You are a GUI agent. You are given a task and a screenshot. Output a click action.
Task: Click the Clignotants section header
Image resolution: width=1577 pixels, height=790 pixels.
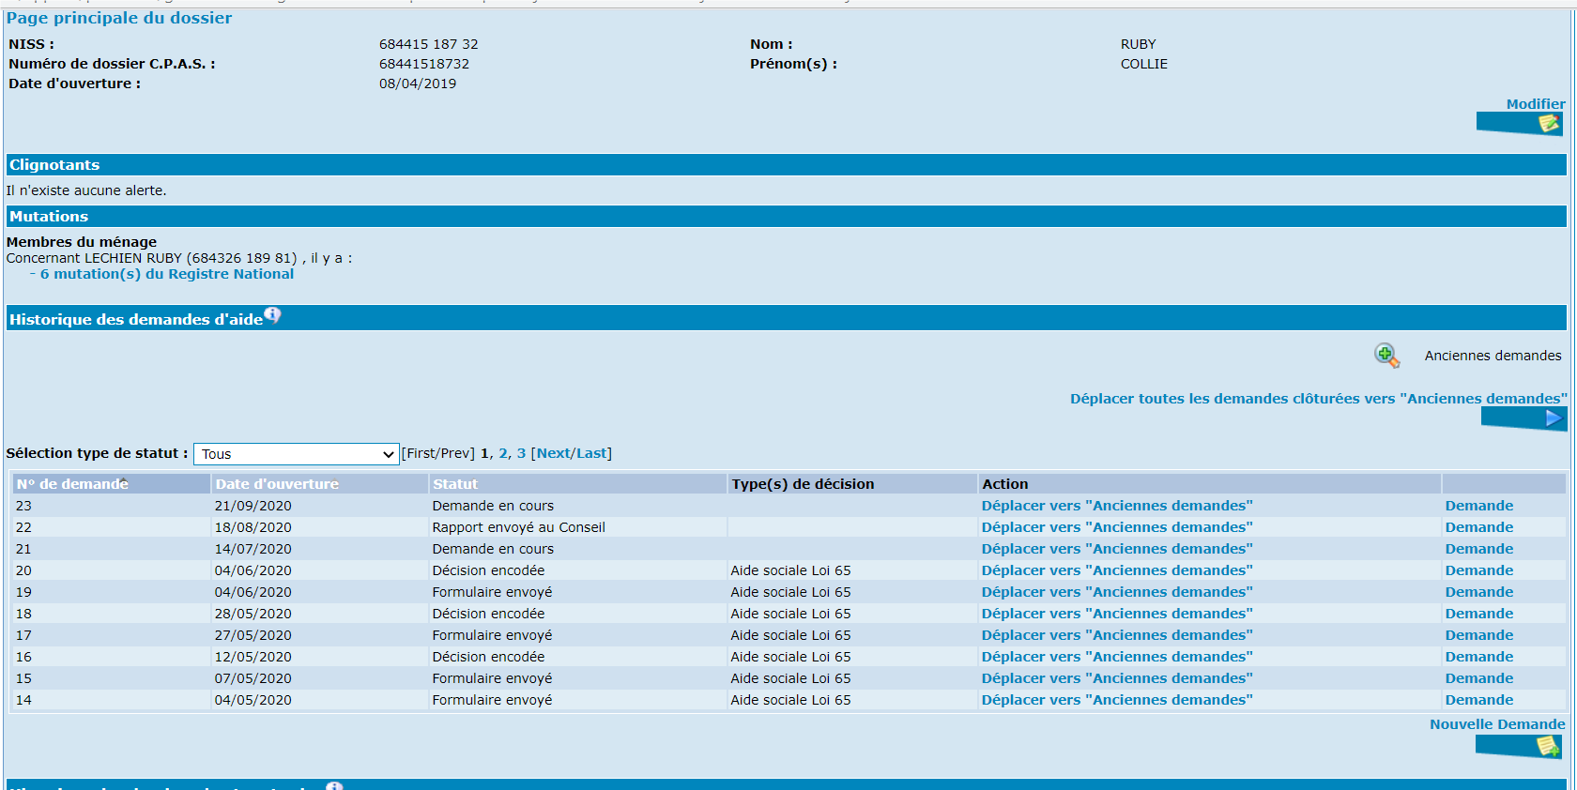tap(787, 165)
